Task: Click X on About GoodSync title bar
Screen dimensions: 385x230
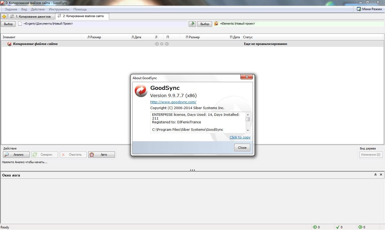Action: 247,77
